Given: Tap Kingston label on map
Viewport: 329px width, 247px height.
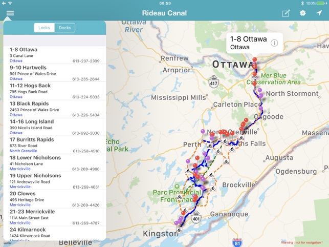Looking at the screenshot, I should click(x=161, y=234).
